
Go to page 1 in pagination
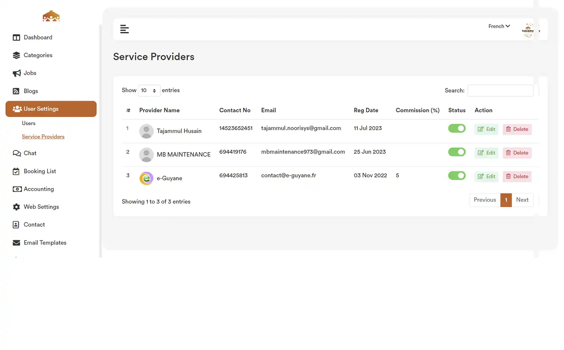pos(506,200)
